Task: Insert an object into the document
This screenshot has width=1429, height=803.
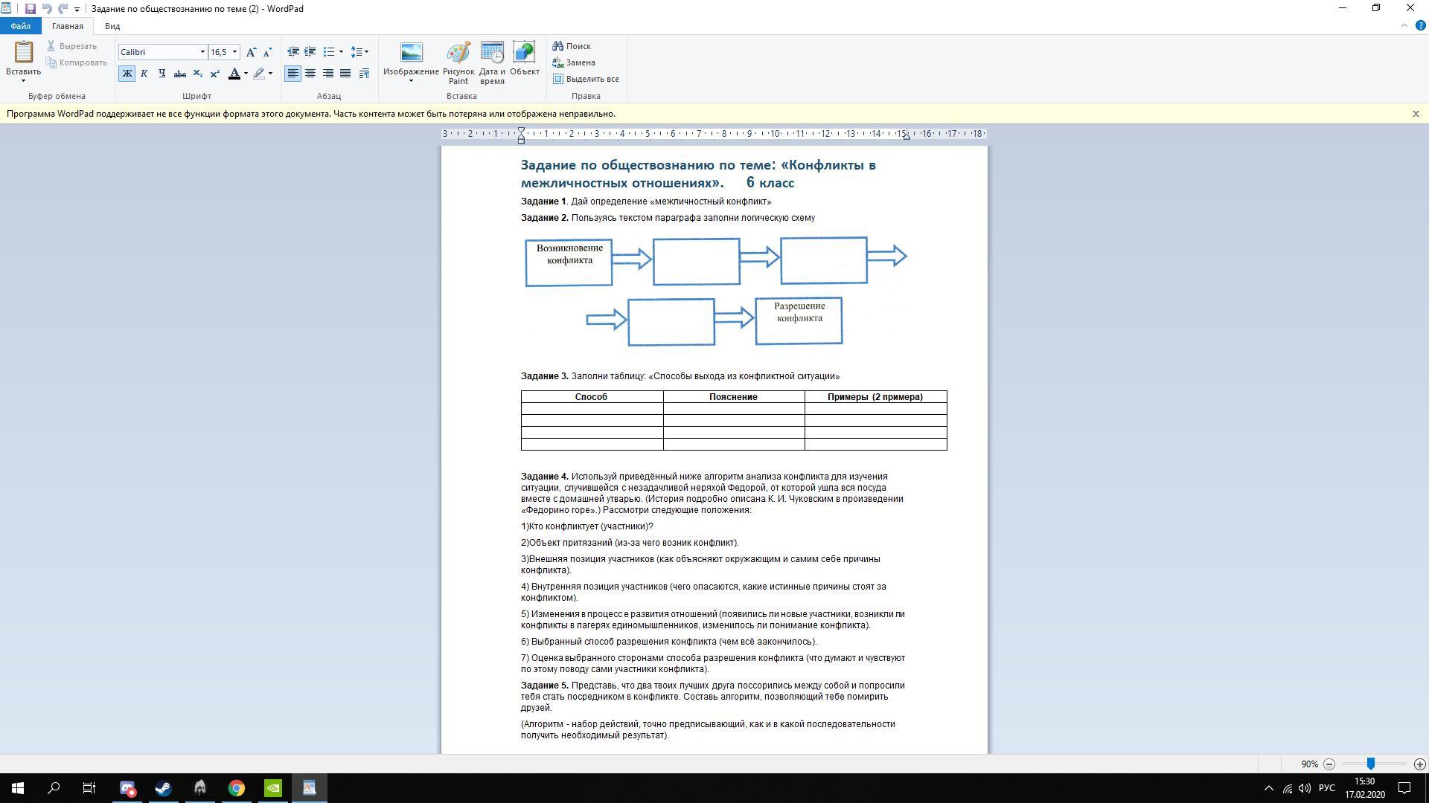Action: click(x=524, y=59)
